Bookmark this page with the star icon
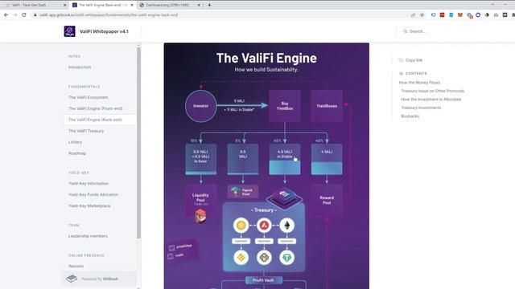The image size is (515, 289). [422, 14]
